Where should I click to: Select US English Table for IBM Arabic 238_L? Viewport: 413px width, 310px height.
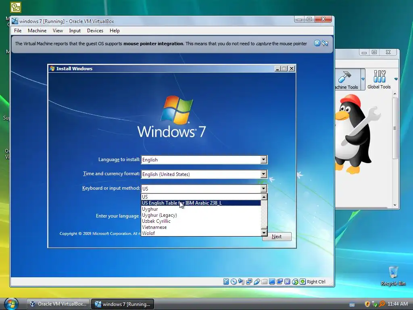tap(201, 203)
